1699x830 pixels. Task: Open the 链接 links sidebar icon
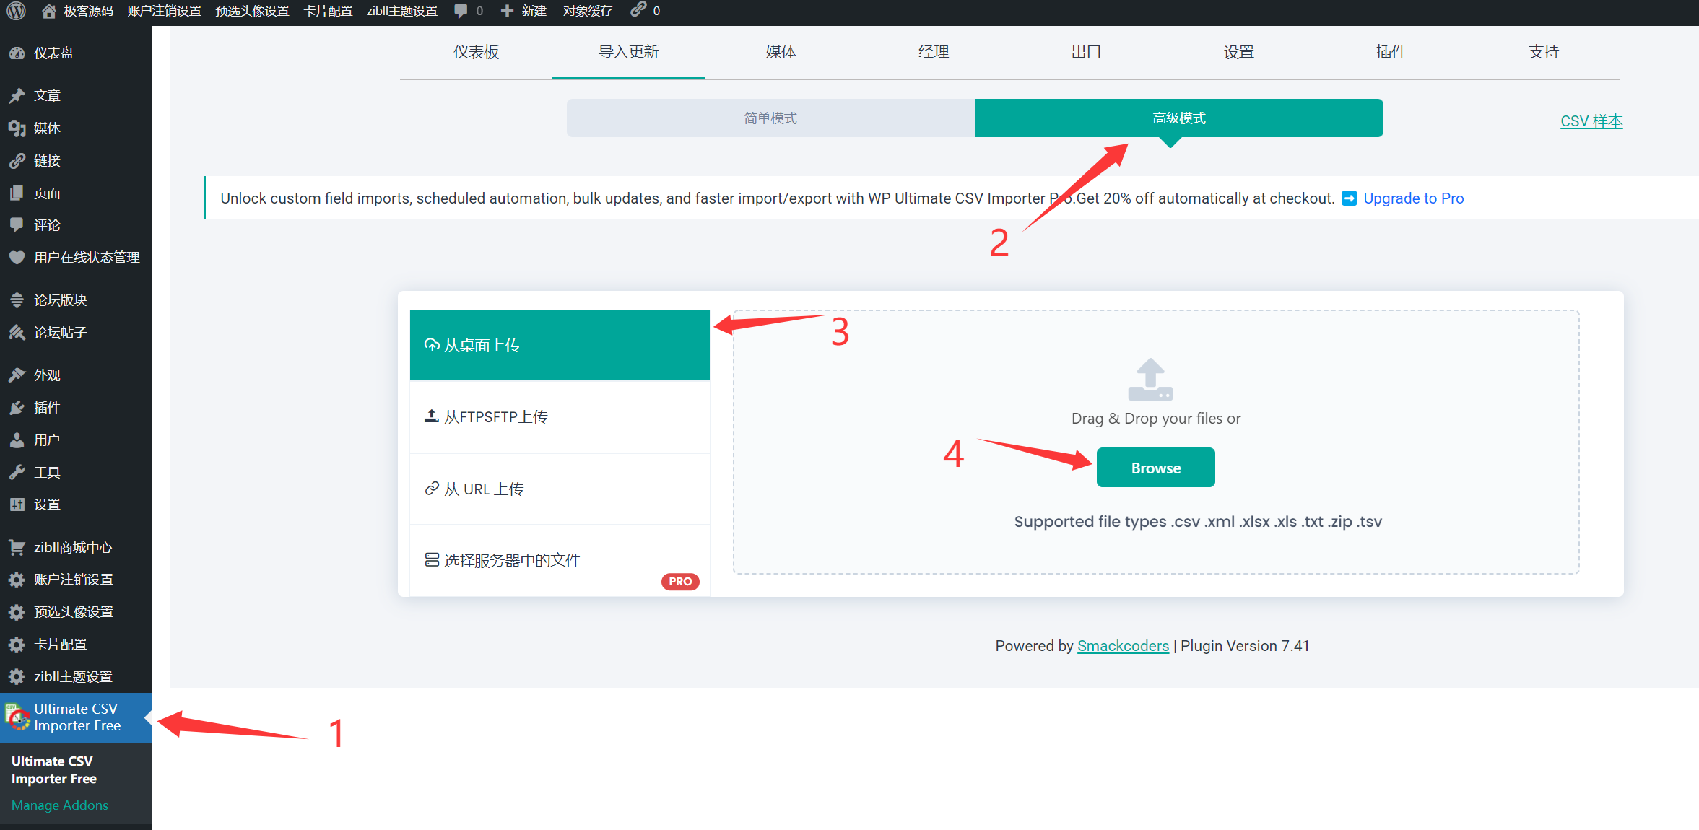pyautogui.click(x=17, y=160)
